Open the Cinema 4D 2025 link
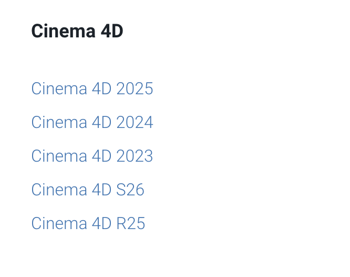350x277 pixels. tap(92, 88)
